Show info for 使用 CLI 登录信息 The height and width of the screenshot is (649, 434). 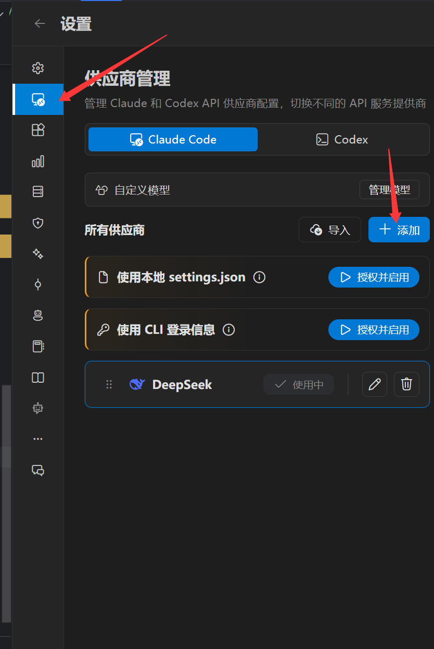point(229,330)
